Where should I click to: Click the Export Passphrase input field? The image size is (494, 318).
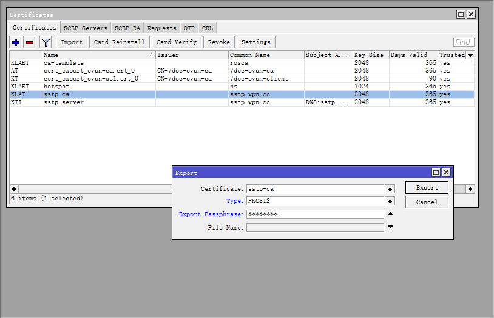pyautogui.click(x=315, y=214)
